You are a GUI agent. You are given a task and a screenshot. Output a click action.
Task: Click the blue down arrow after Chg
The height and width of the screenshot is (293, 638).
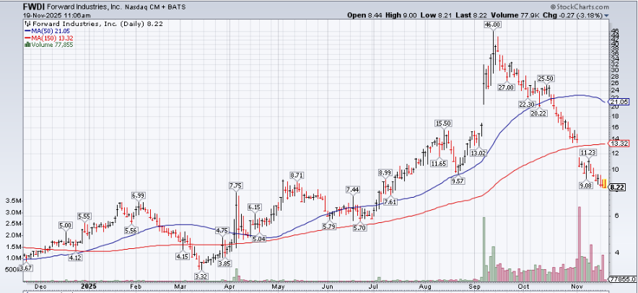[x=607, y=15]
